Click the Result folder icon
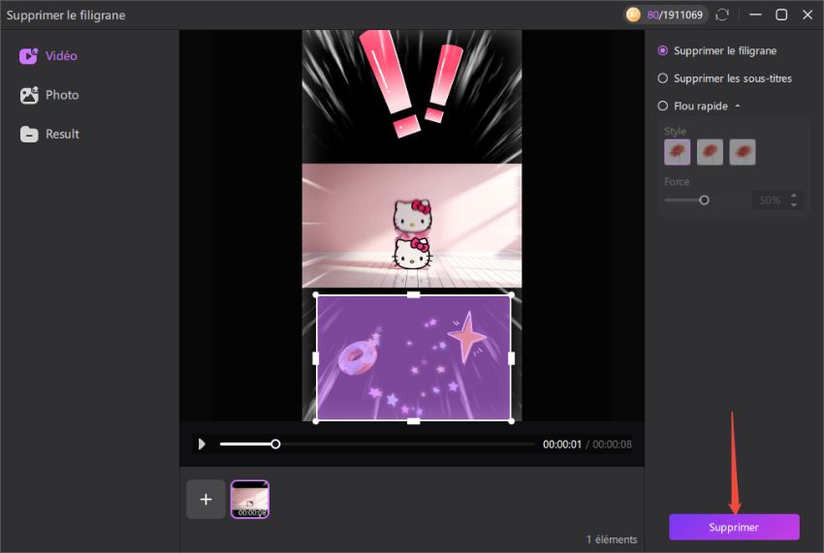 point(29,135)
